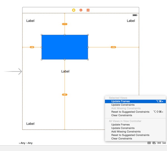This screenshot has height=151, width=167.
Task: Choose Reset to Suggested Constraints under Selected Views
Action: [135, 112]
